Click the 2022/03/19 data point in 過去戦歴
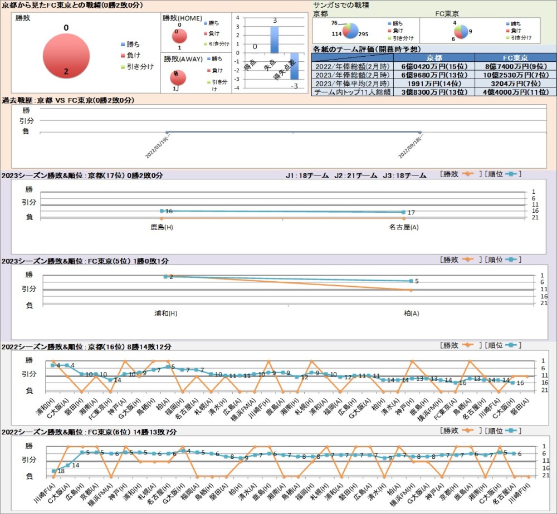Image resolution: width=557 pixels, height=514 pixels. (x=167, y=132)
